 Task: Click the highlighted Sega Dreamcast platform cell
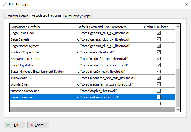click(x=43, y=97)
